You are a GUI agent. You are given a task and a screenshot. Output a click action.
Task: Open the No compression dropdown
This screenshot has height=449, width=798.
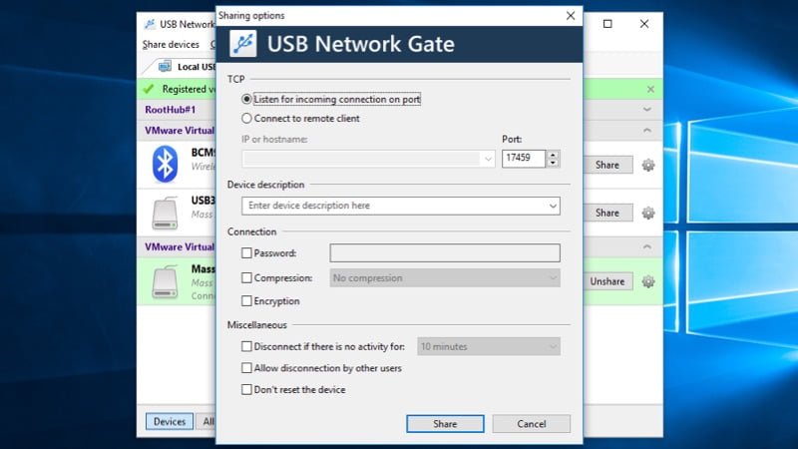click(445, 278)
